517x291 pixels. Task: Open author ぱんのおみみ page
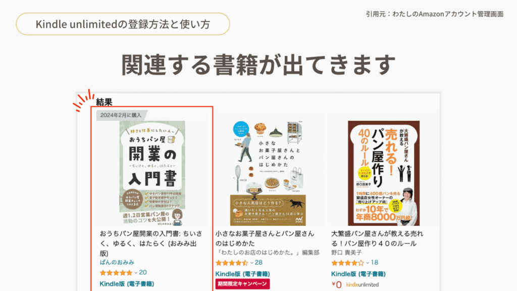117,262
